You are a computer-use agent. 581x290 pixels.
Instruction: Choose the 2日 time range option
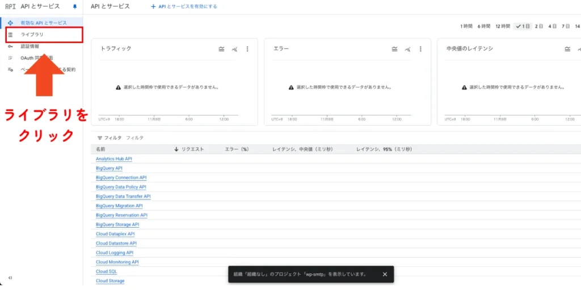pyautogui.click(x=538, y=26)
